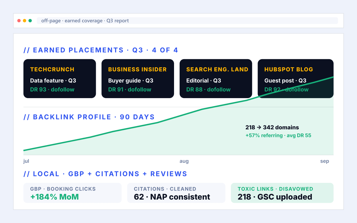
Task: Click the "Guest post · Q3" line
Action: 286,81
